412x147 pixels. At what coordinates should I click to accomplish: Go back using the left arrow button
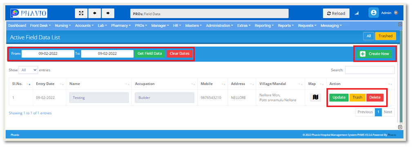95,13
